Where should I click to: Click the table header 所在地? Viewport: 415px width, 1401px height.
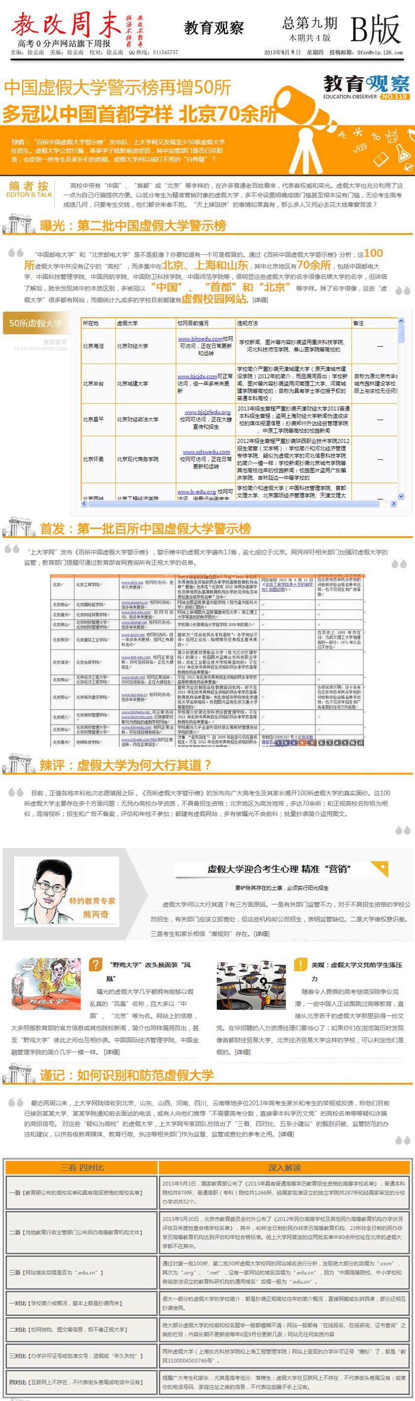90,323
